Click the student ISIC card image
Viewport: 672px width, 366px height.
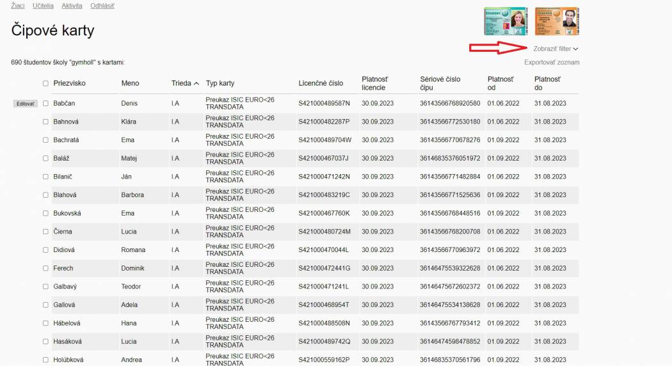[x=505, y=22]
